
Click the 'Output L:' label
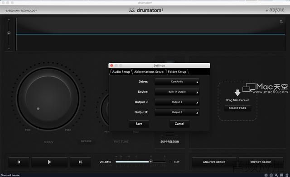[141, 102]
